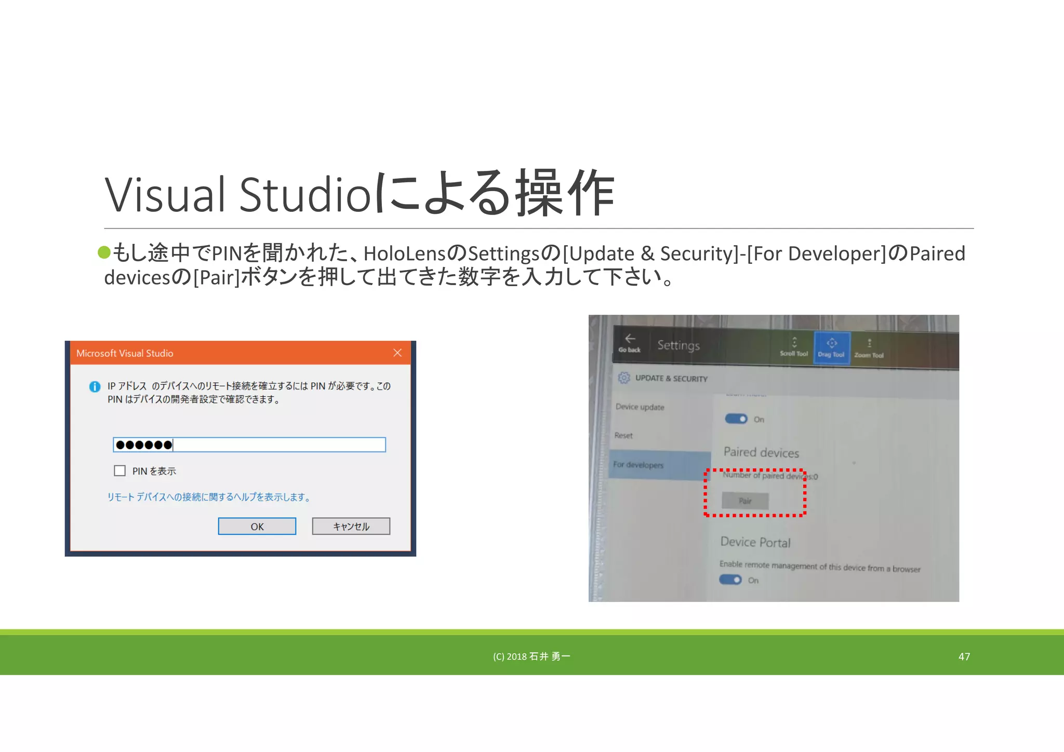Click the Device Portal heading
Viewport: 1064px width, 752px height.
(x=755, y=542)
